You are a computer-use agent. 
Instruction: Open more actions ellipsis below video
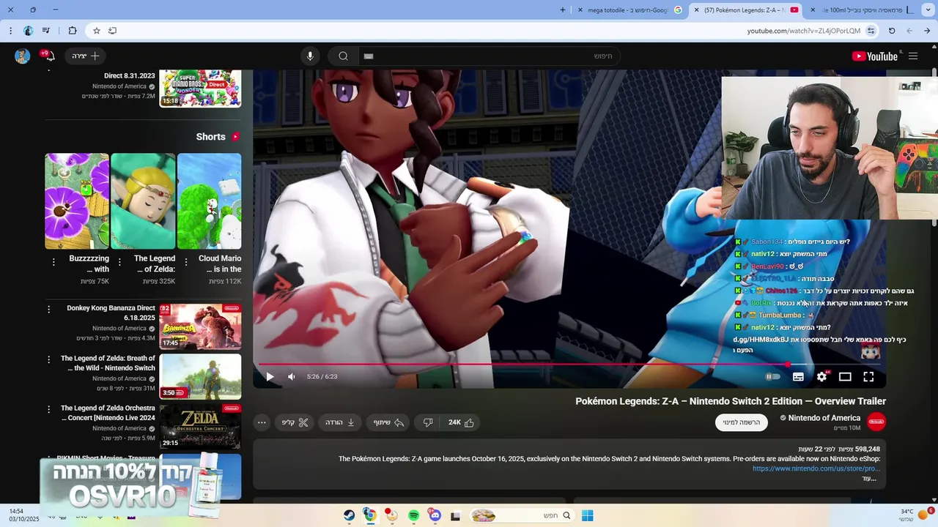click(262, 422)
